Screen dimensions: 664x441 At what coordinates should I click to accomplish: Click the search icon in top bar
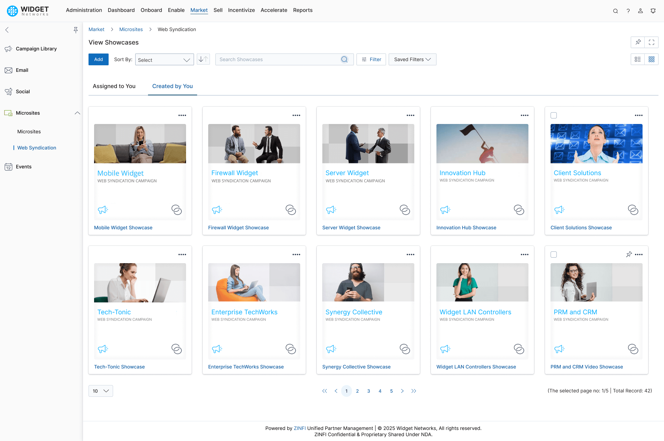point(616,11)
